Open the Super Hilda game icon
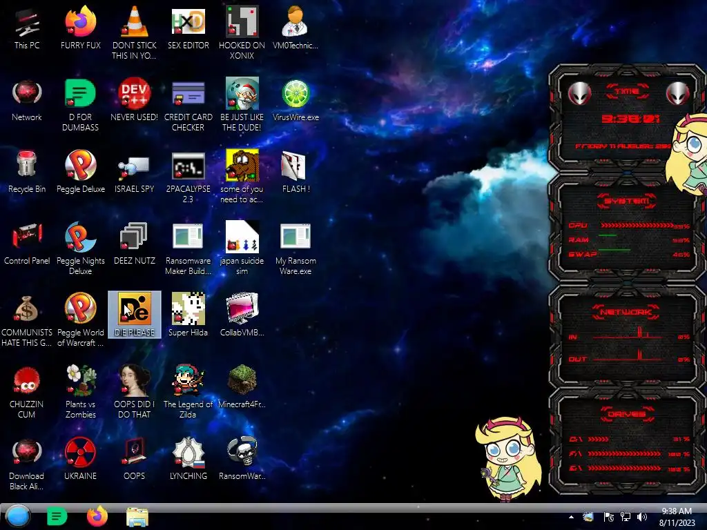The height and width of the screenshot is (530, 707). (188, 315)
